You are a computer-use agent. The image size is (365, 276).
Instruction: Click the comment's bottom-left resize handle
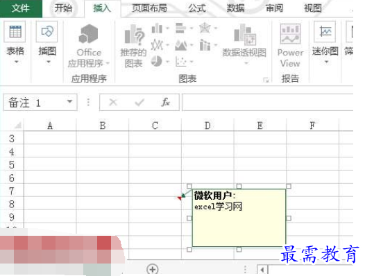point(189,250)
